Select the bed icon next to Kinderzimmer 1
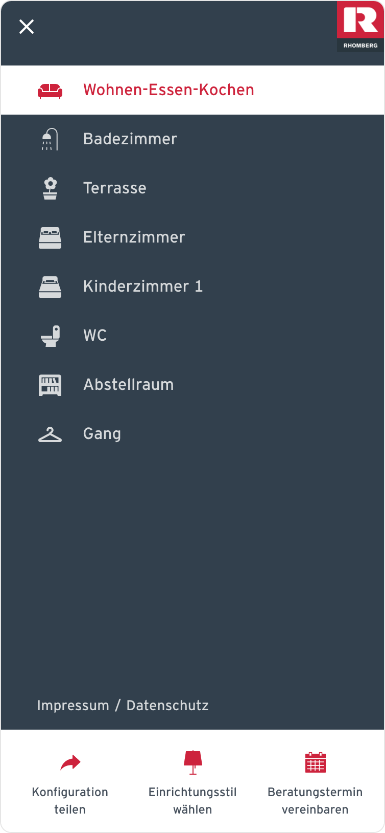Viewport: 385px width, 833px height. [50, 286]
